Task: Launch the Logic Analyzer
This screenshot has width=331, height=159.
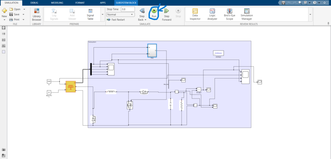Action: (x=212, y=14)
